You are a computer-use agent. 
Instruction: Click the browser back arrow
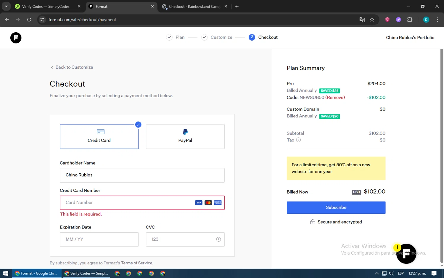[7, 20]
